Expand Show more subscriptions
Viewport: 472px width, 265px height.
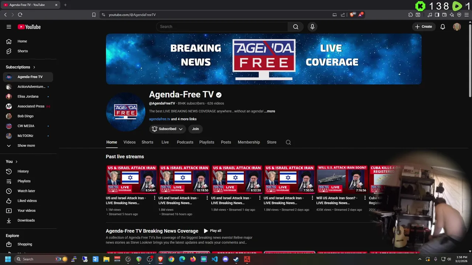click(26, 145)
